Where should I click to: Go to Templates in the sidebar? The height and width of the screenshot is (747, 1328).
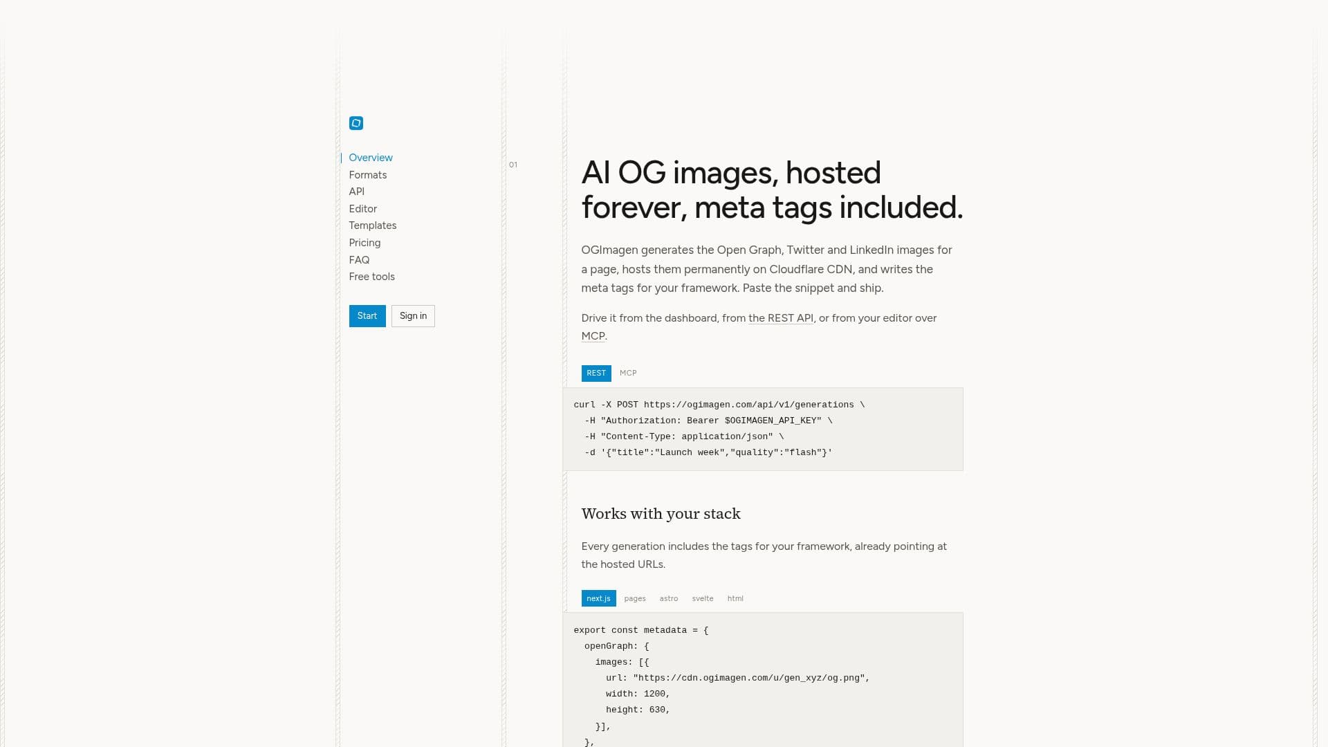tap(373, 225)
